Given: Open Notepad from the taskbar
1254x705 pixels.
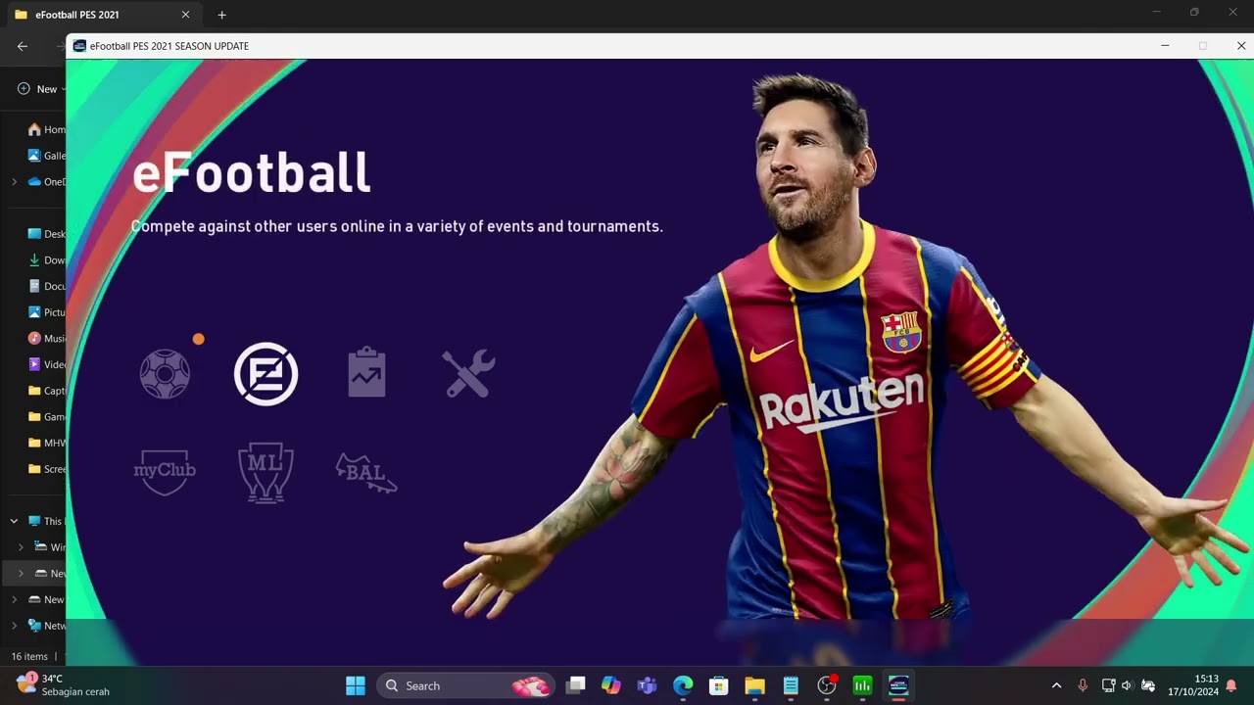Looking at the screenshot, I should pos(791,685).
